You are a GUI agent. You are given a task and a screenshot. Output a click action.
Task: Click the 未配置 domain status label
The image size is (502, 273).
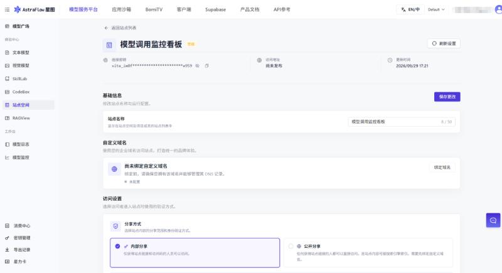coord(134,181)
